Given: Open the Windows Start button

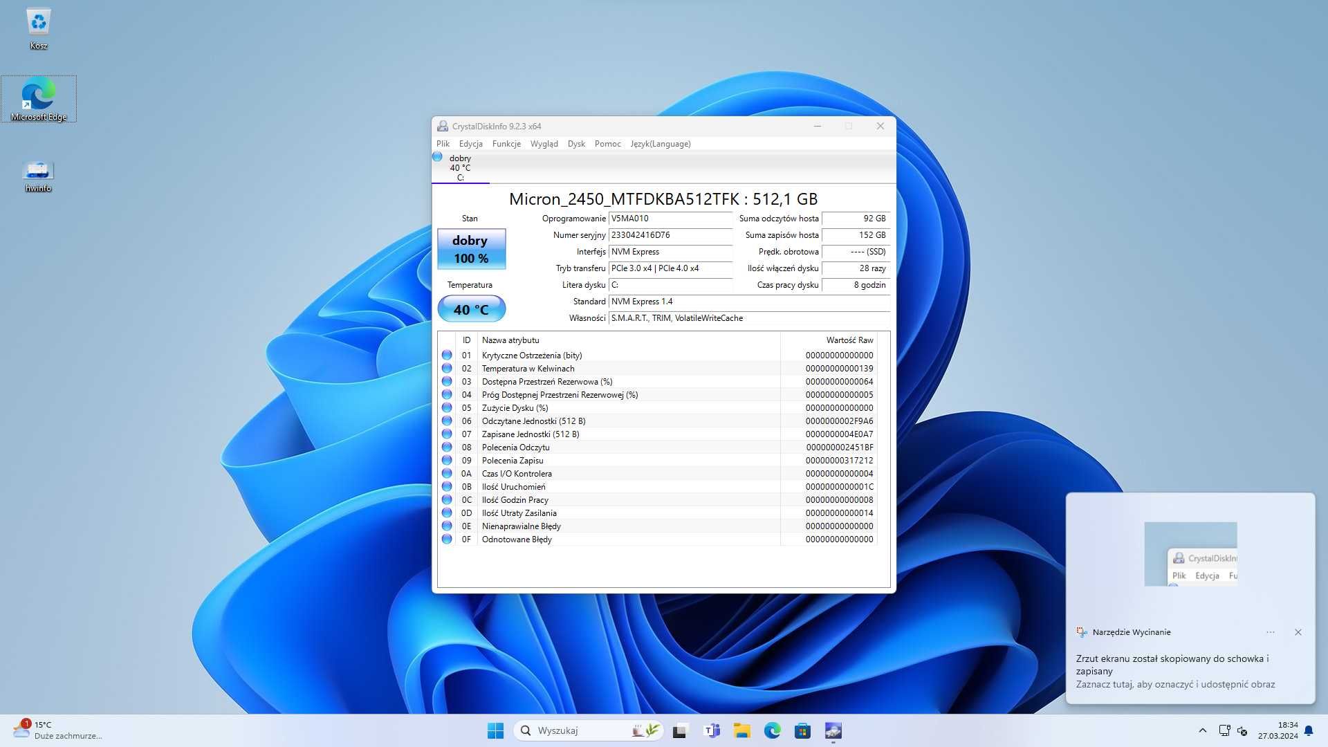Looking at the screenshot, I should click(495, 730).
